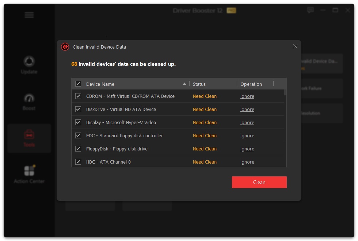Screen dimensions: 358x241
Task: Select Display - Microsoft Hyper-V Video text
Action: 121,123
